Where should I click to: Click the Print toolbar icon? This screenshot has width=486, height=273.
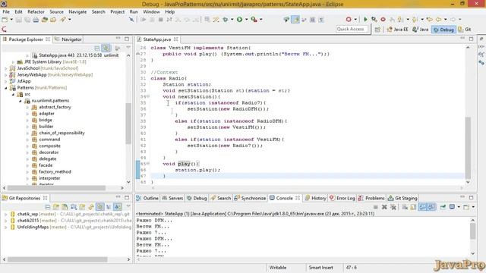(36, 20)
